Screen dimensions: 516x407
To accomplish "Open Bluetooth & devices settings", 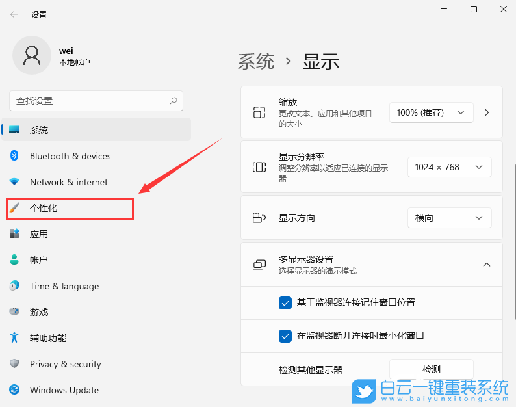I will coord(96,156).
